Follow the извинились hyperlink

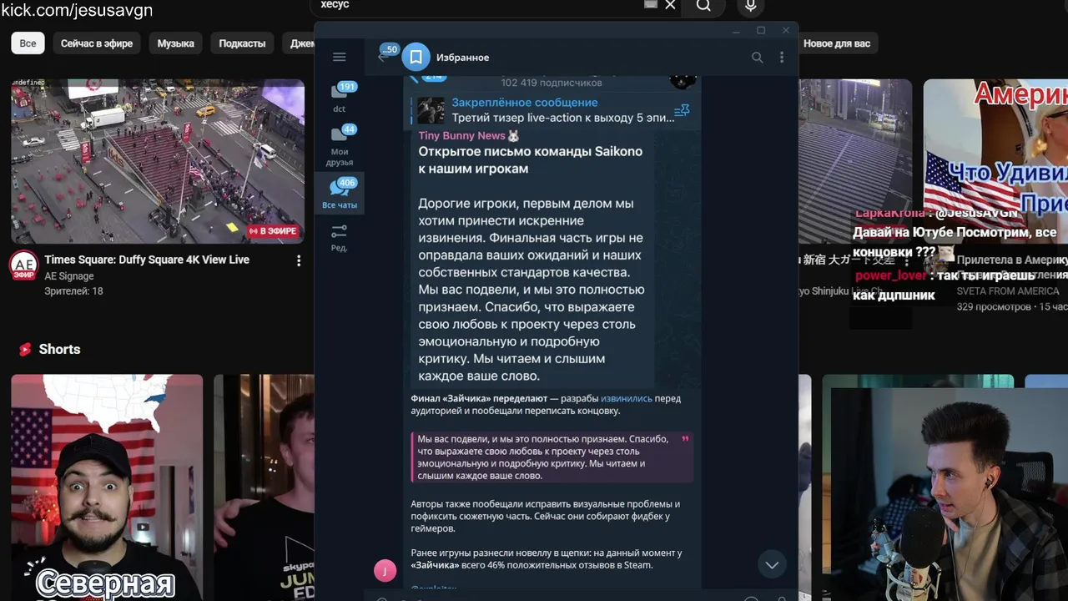tap(627, 398)
